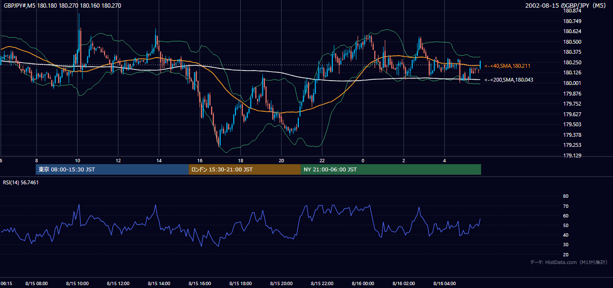613x288 pixels.
Task: Click the Tokyo 08:00-15:30 JST session bar
Action: pos(112,169)
